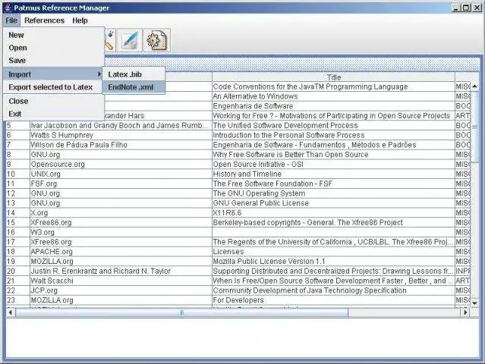Choose New from the File menu
485x364 pixels.
[54, 35]
